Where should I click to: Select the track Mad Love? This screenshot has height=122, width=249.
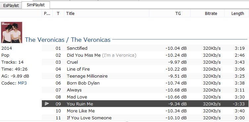click(145, 97)
